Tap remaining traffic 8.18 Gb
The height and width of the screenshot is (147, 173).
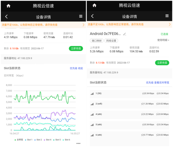click(14, 48)
